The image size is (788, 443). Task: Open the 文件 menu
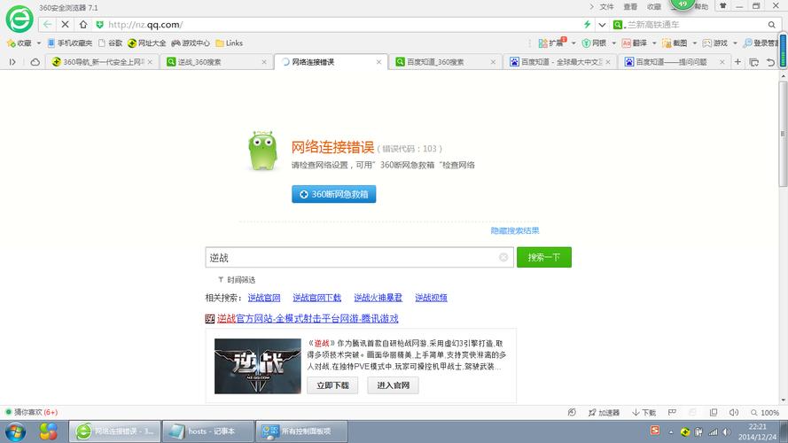tap(606, 6)
